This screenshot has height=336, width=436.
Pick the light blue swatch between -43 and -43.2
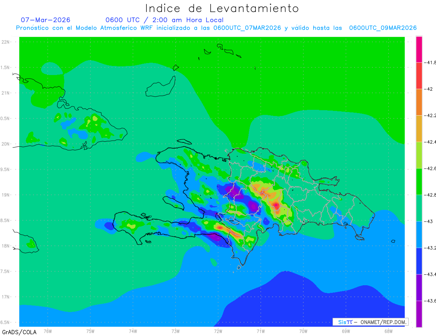point(419,234)
